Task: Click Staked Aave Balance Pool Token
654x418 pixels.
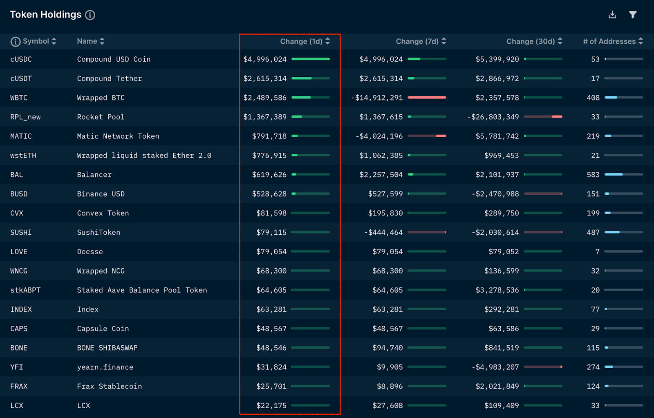Action: [142, 290]
